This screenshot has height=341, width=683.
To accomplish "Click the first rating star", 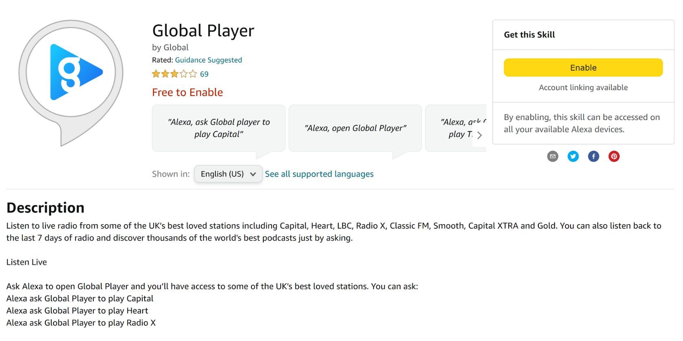I will 155,74.
